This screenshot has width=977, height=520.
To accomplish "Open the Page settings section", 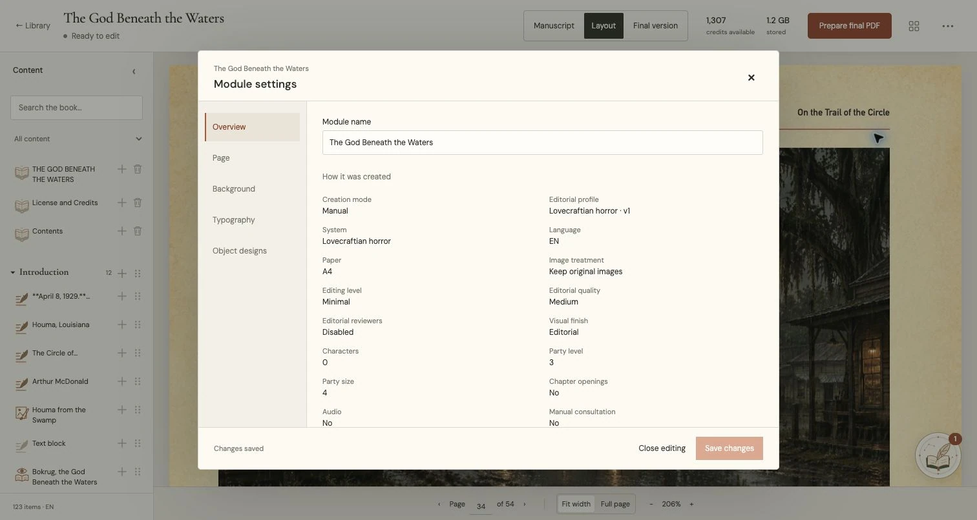I will (252, 158).
